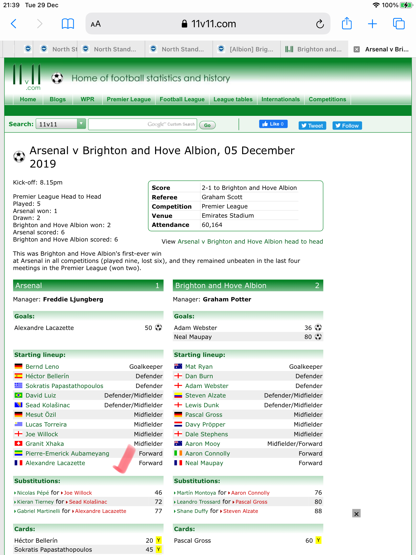The height and width of the screenshot is (555, 416).
Task: Switch to the Brighton and... tab
Action: [314, 49]
